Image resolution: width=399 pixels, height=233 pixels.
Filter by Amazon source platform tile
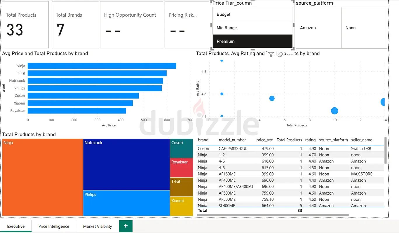click(318, 28)
